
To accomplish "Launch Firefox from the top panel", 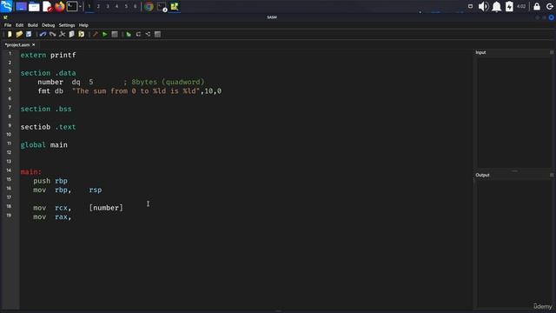I will click(60, 6).
